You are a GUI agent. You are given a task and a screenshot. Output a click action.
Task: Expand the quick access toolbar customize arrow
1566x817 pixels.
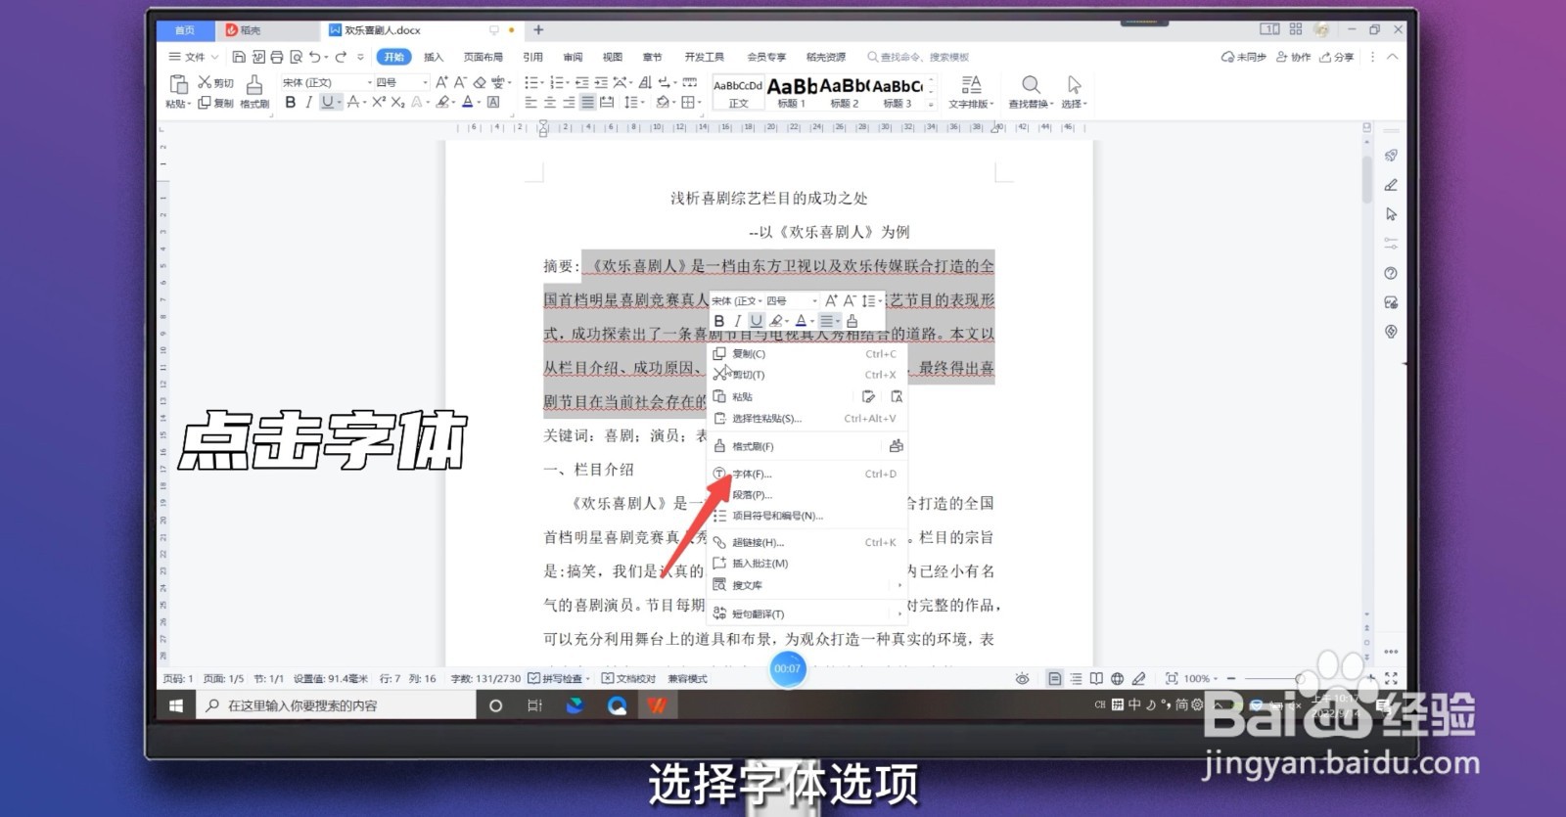360,57
